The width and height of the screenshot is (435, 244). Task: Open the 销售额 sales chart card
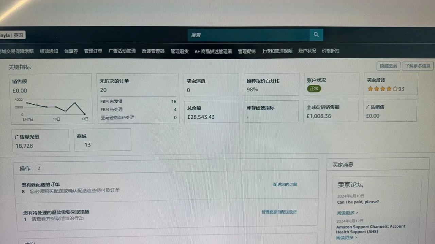pos(52,99)
